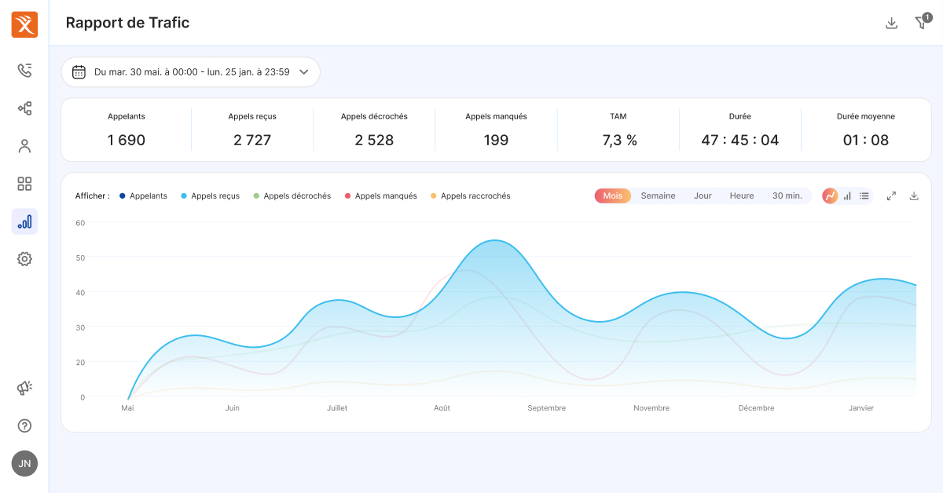Select the Heure time granularity
This screenshot has width=943, height=493.
741,195
